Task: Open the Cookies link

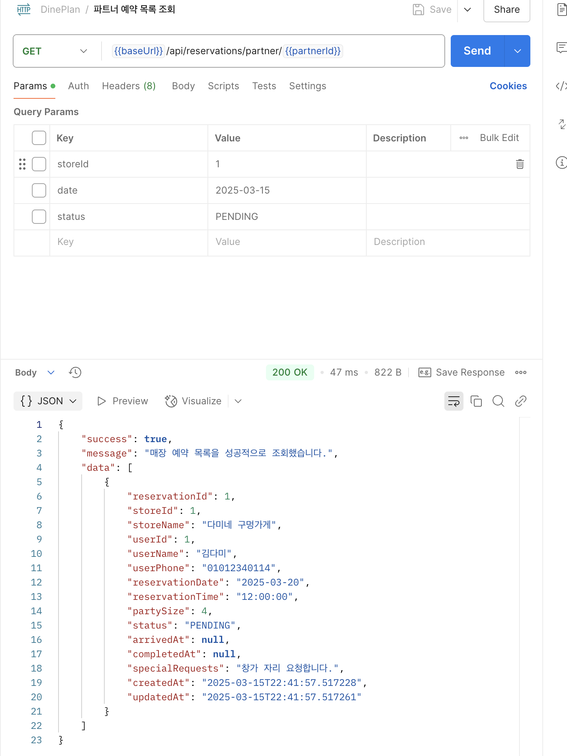Action: [x=508, y=86]
